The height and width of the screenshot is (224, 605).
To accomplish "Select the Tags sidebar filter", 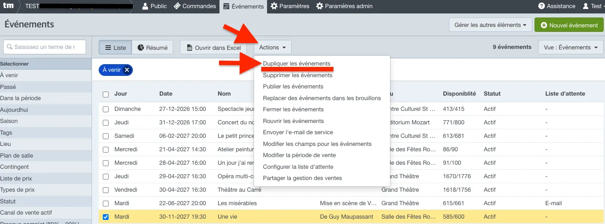I will pyautogui.click(x=46, y=133).
